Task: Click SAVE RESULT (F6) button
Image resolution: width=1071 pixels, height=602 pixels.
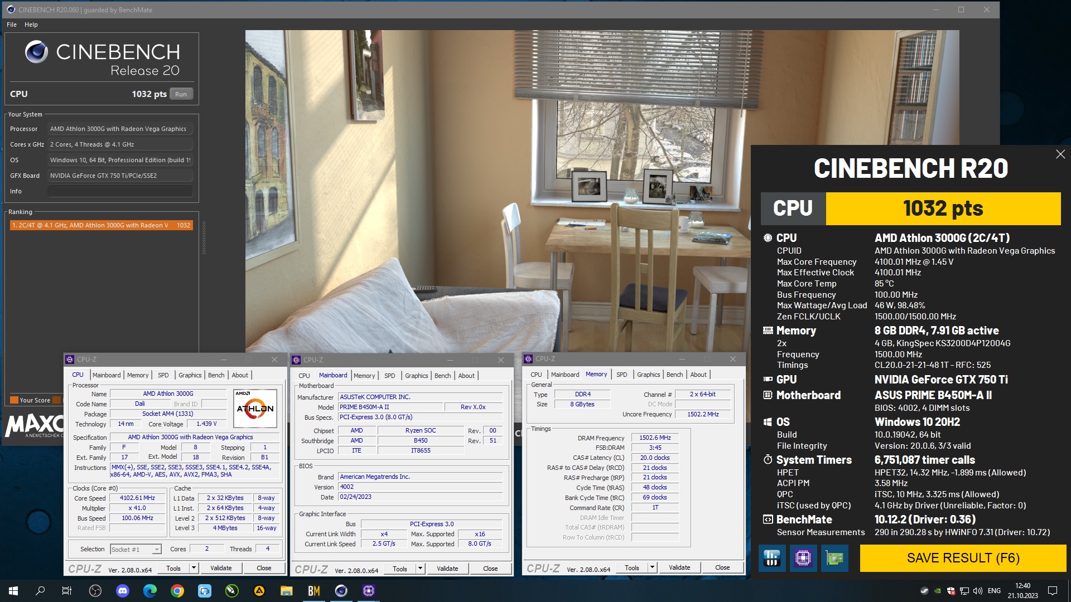Action: click(963, 558)
